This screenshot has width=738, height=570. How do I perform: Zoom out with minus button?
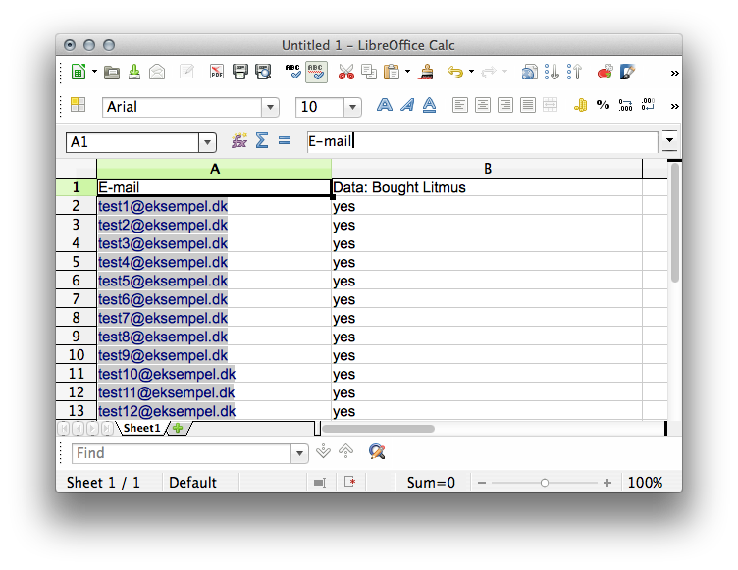pos(482,483)
